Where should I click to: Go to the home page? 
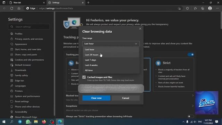pyautogui.click(x=19, y=8)
